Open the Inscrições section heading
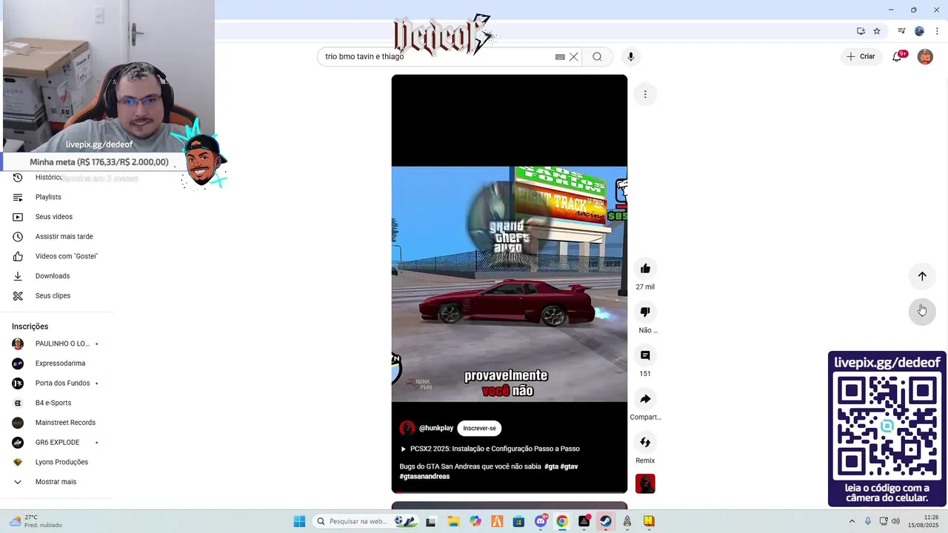Screen dimensions: 948x533 [30, 326]
